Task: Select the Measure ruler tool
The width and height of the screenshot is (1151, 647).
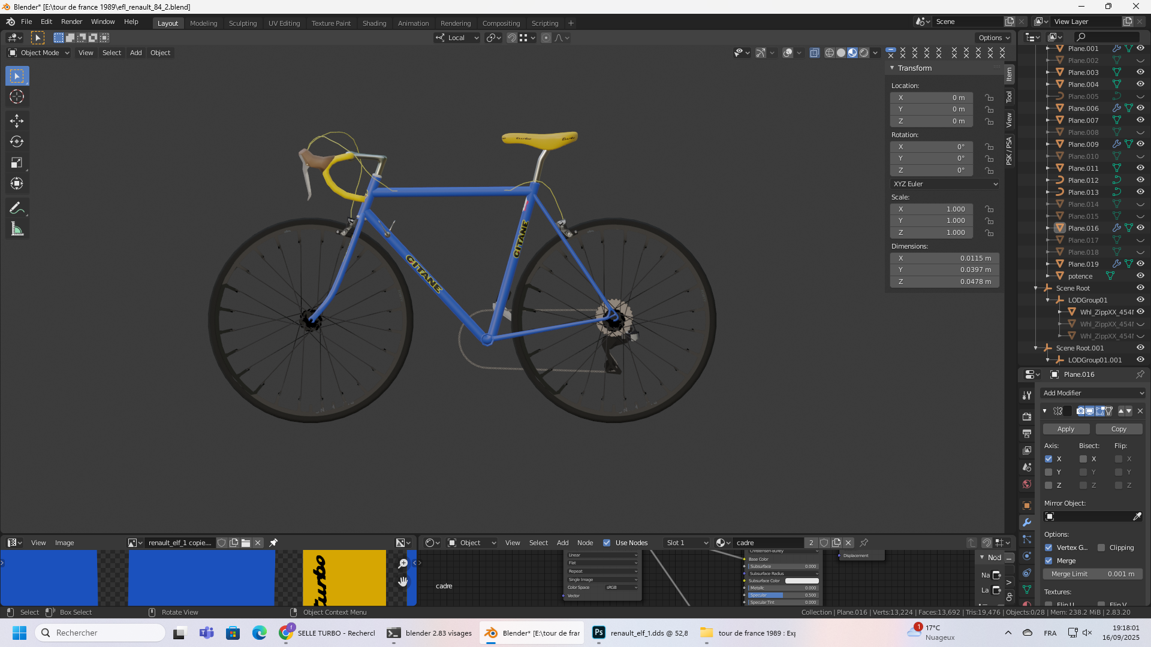Action: point(17,229)
